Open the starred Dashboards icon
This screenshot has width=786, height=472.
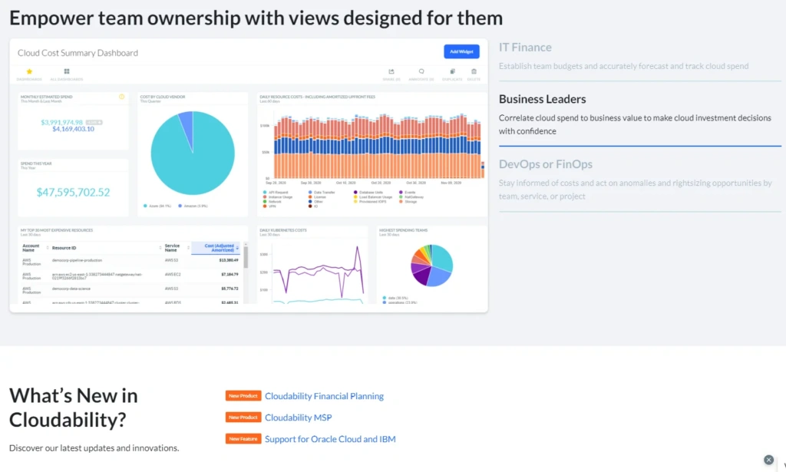click(x=29, y=71)
